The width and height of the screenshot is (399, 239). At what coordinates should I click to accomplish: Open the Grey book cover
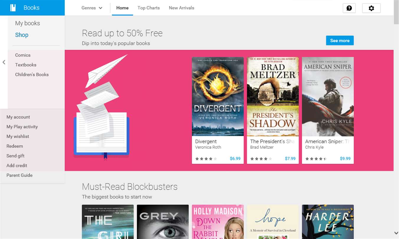click(x=163, y=222)
